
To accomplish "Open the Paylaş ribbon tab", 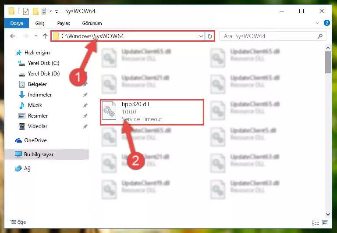I will tap(64, 23).
